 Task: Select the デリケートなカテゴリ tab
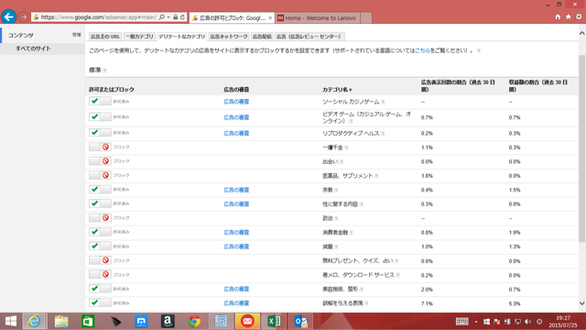[181, 37]
